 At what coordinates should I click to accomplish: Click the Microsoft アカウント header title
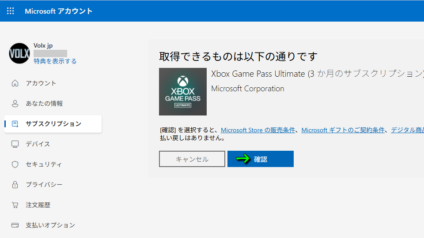[58, 11]
